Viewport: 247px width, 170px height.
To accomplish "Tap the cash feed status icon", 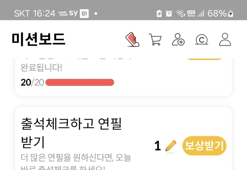I will point(63,14).
